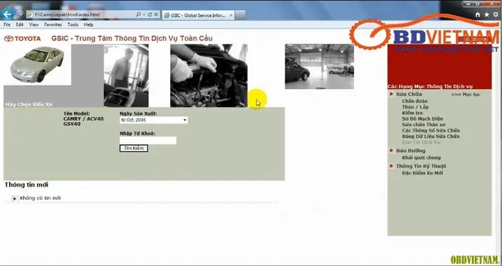Select the GSIC - Global Service Information tab
Viewport: 502px width, 266px height.
198,15
